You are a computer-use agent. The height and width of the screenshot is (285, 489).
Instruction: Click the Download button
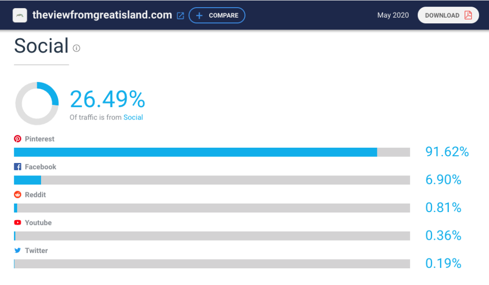448,15
